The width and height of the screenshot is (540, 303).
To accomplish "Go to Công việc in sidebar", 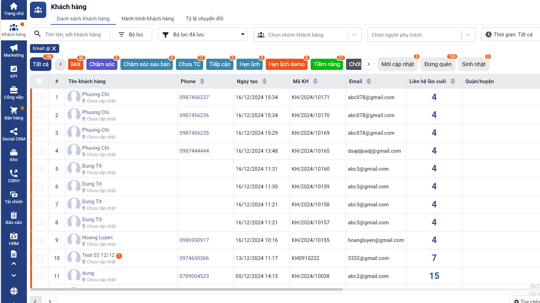I will pyautogui.click(x=14, y=93).
